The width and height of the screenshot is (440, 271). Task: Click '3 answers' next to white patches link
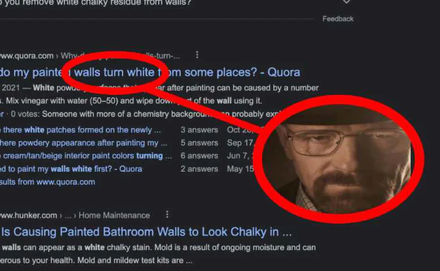click(199, 130)
